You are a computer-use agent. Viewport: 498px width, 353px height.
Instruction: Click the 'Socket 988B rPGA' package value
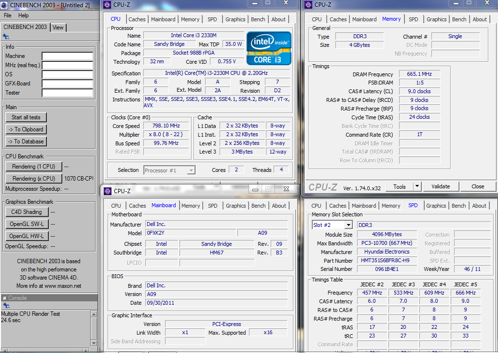point(194,53)
